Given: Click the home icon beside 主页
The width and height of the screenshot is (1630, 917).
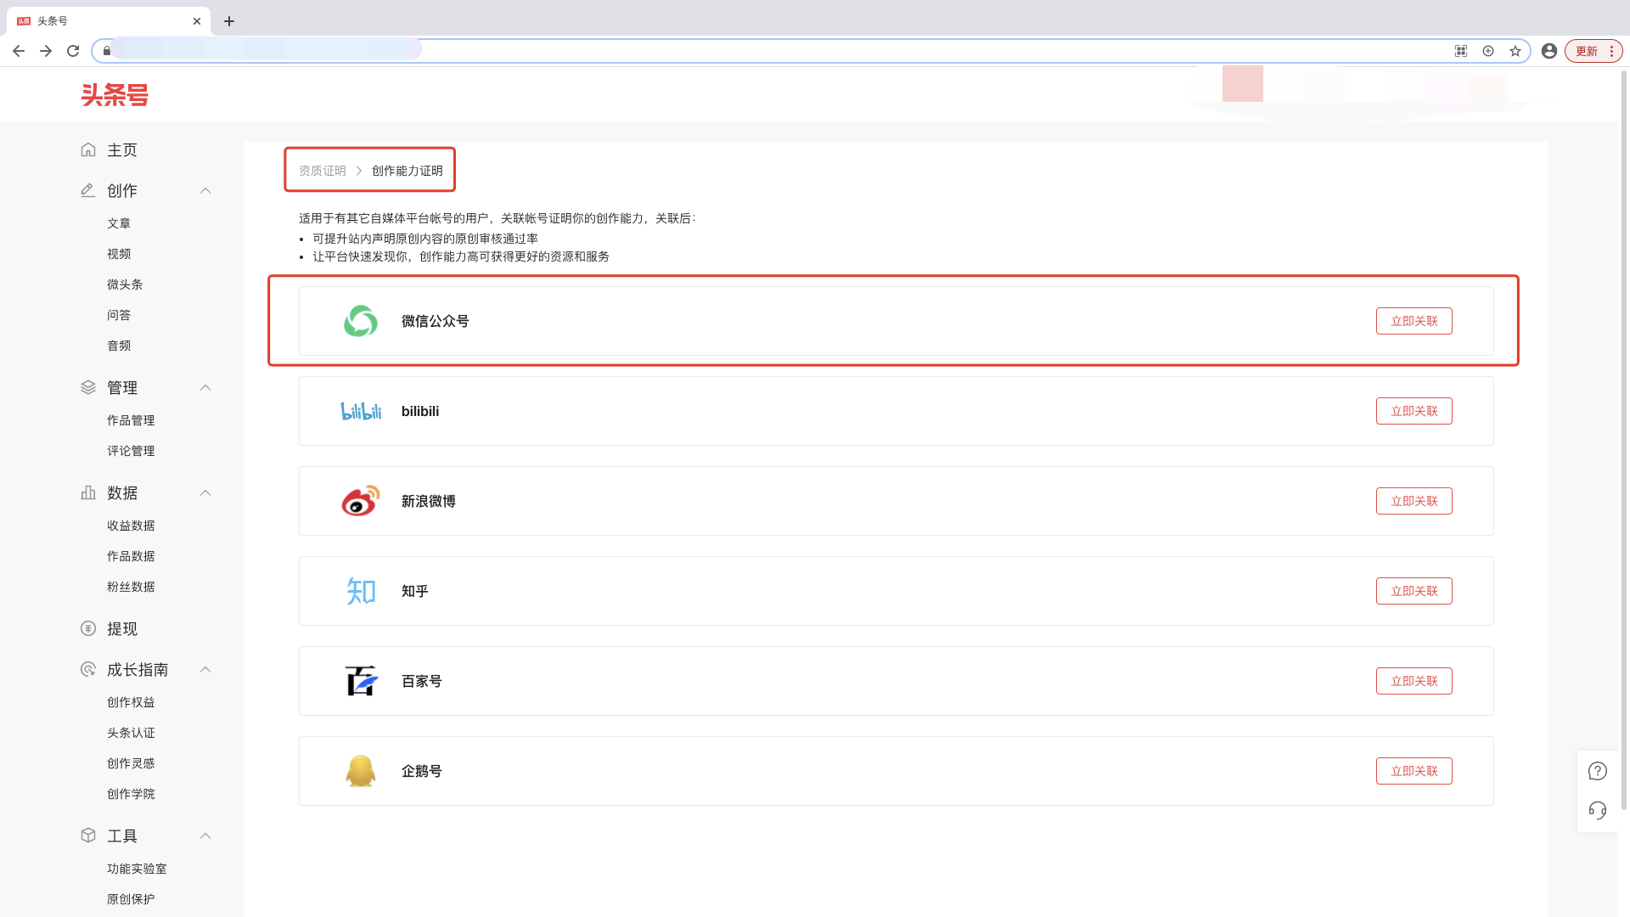Looking at the screenshot, I should click(x=88, y=149).
